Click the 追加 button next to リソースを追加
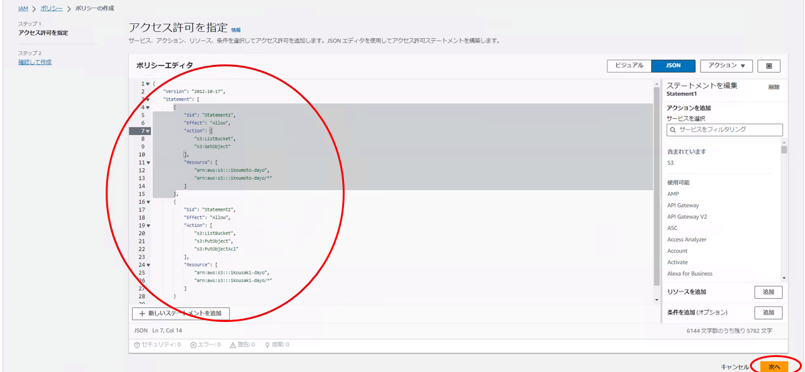Image resolution: width=805 pixels, height=372 pixels. (769, 292)
